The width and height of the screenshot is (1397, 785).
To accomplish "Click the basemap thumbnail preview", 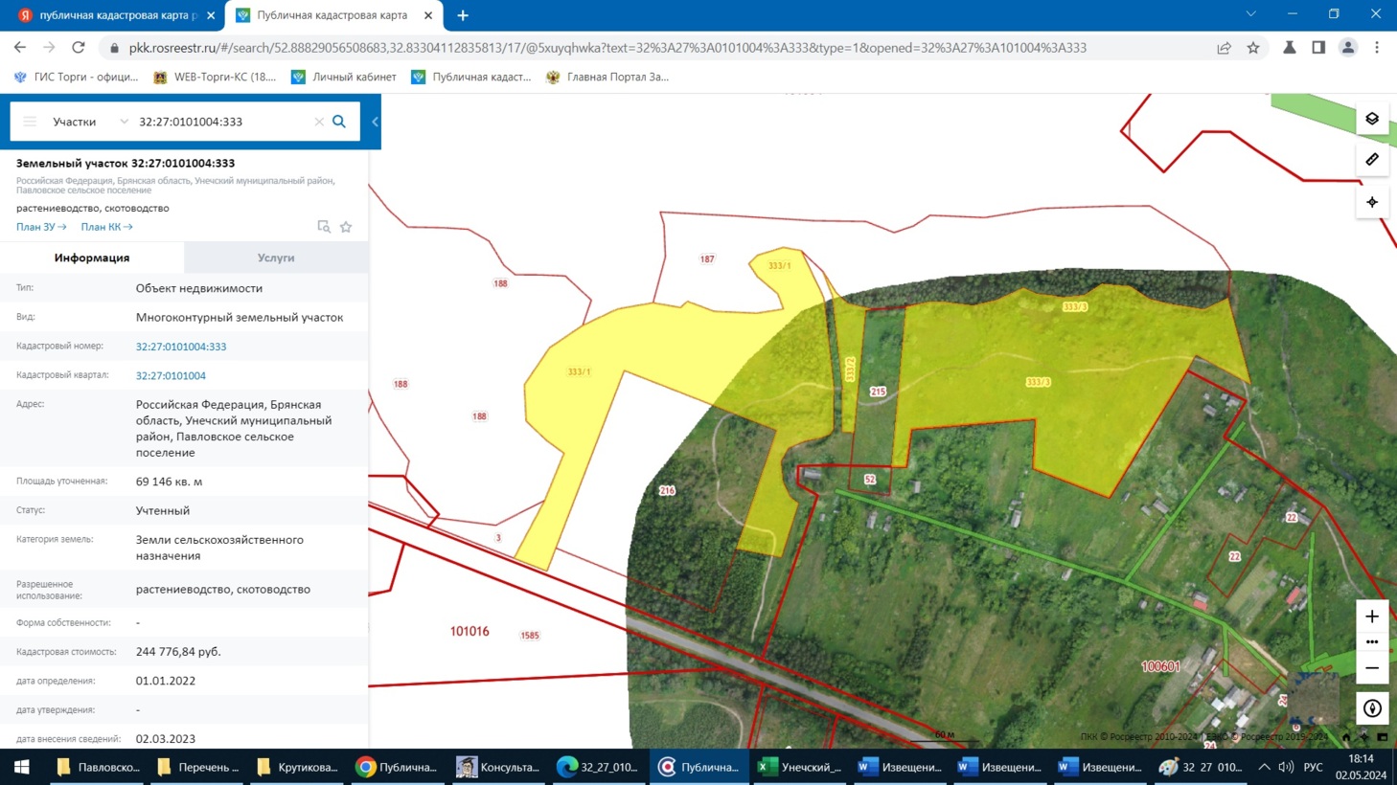I will [x=1315, y=699].
